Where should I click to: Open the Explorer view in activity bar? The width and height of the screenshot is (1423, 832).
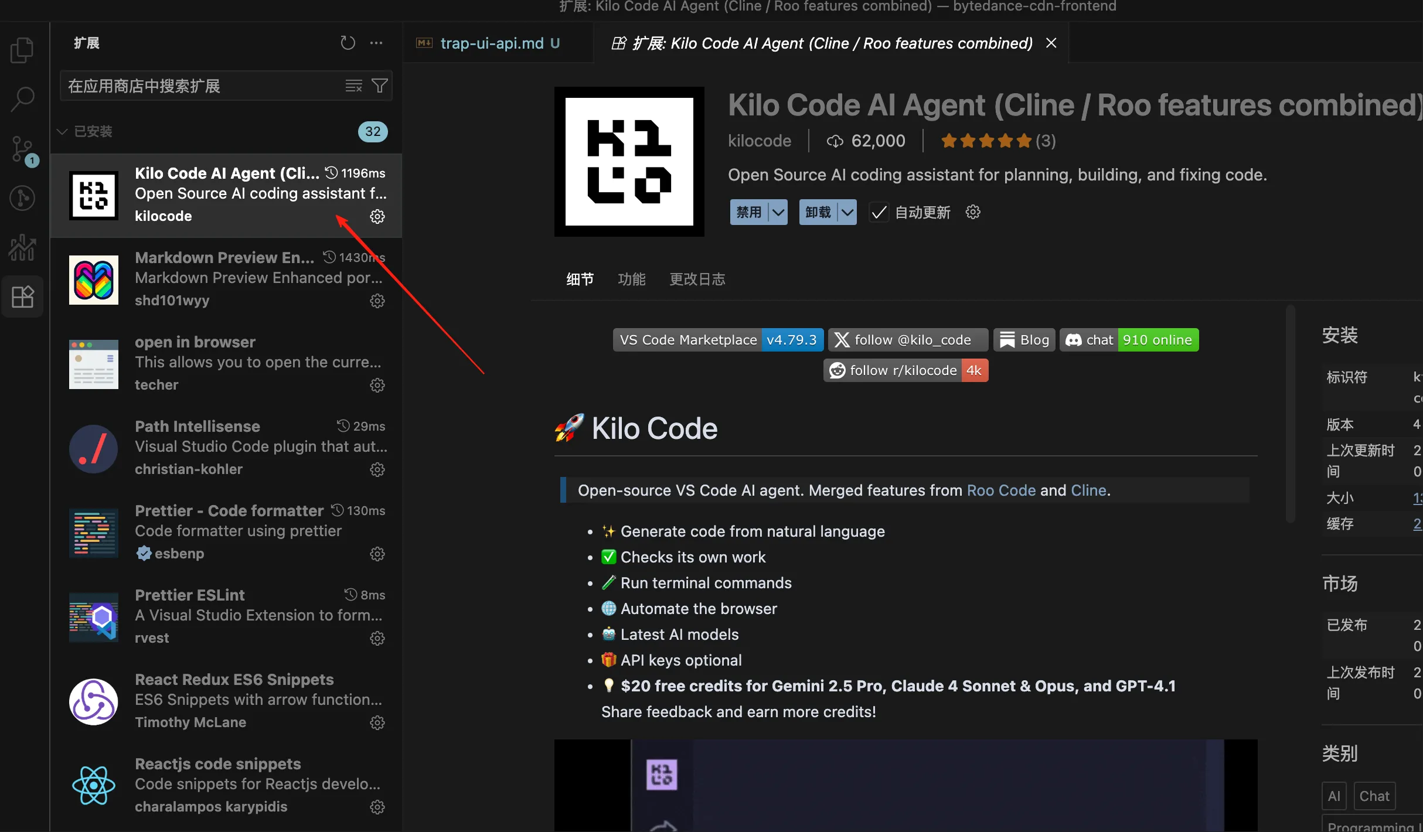(x=22, y=50)
